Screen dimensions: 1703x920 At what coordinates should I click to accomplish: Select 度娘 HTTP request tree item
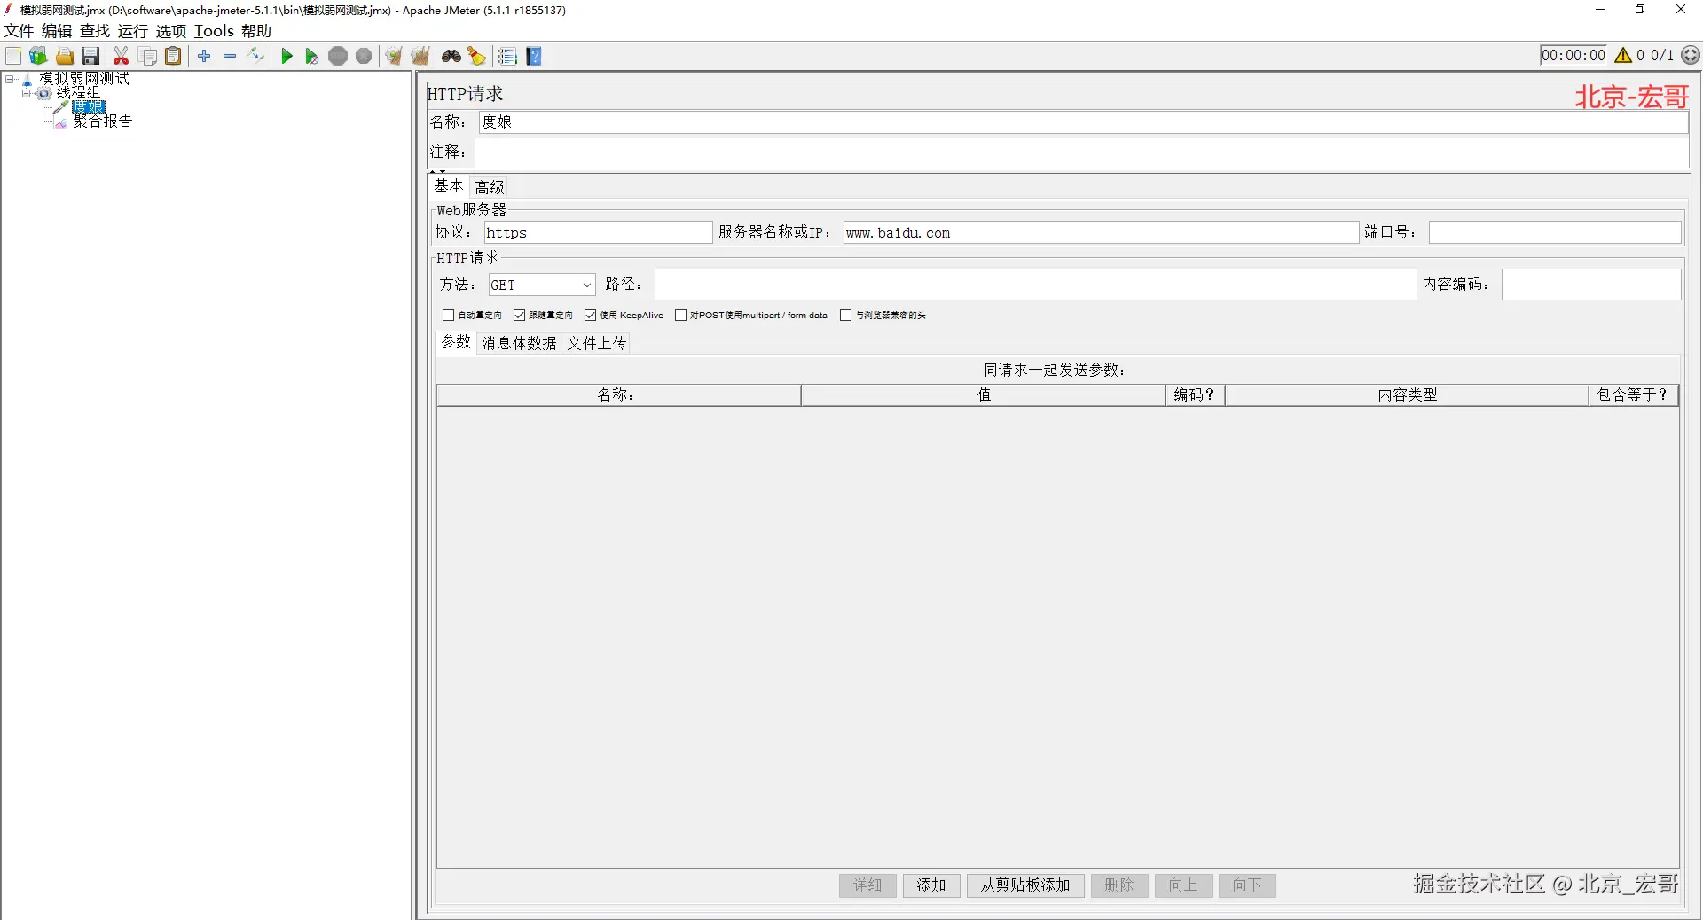click(x=89, y=107)
